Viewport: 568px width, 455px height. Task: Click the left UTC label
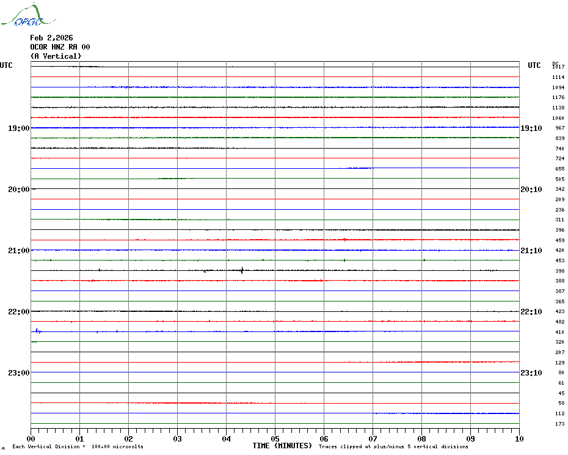[6, 65]
